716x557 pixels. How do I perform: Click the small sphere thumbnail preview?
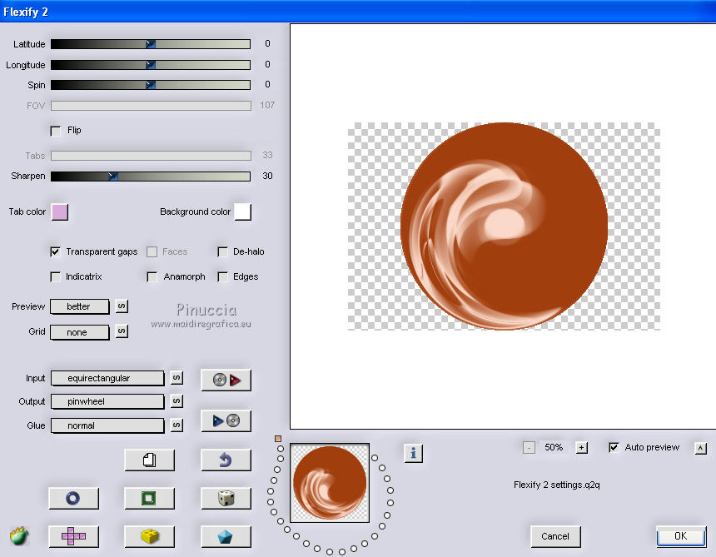point(330,483)
